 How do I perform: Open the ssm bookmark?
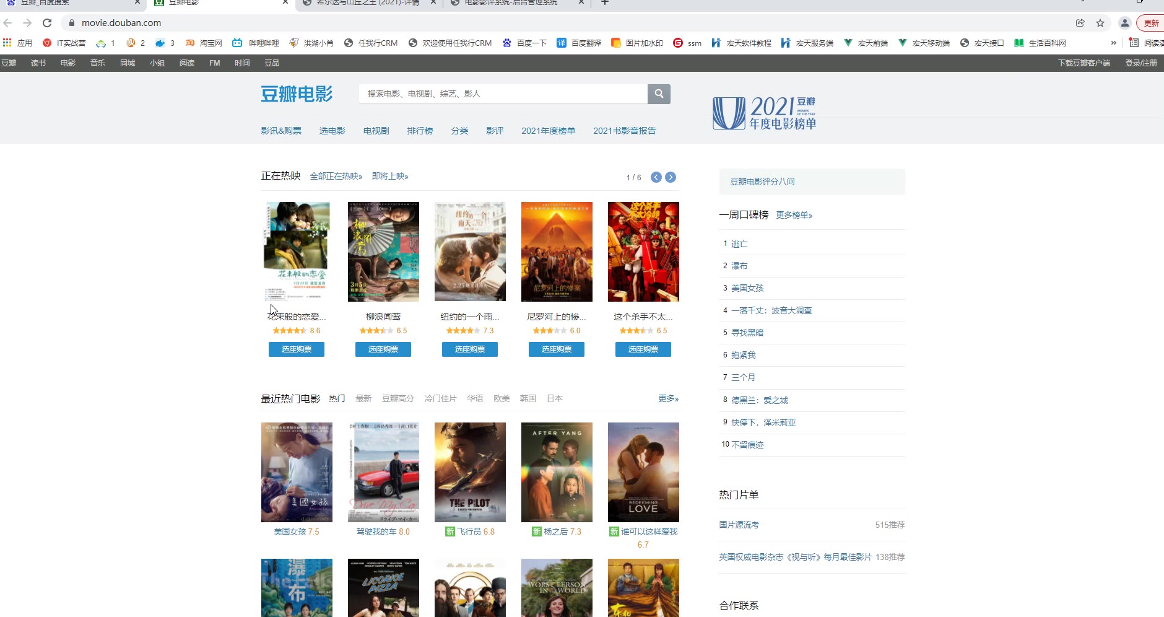pyautogui.click(x=687, y=43)
